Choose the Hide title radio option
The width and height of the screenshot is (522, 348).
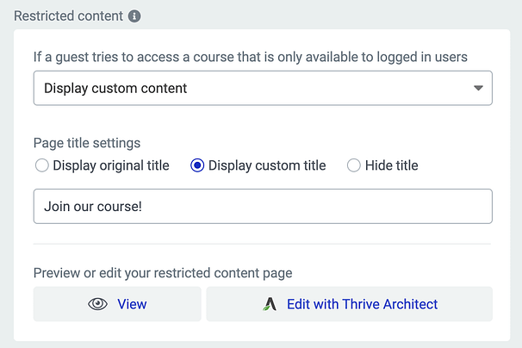coord(353,165)
